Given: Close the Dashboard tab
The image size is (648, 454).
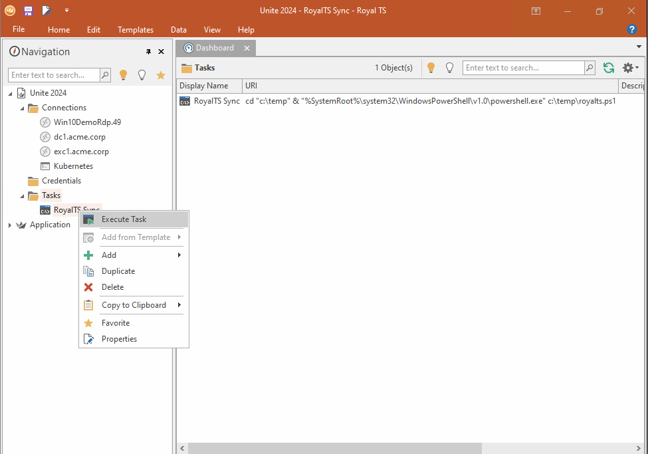Looking at the screenshot, I should pyautogui.click(x=247, y=48).
